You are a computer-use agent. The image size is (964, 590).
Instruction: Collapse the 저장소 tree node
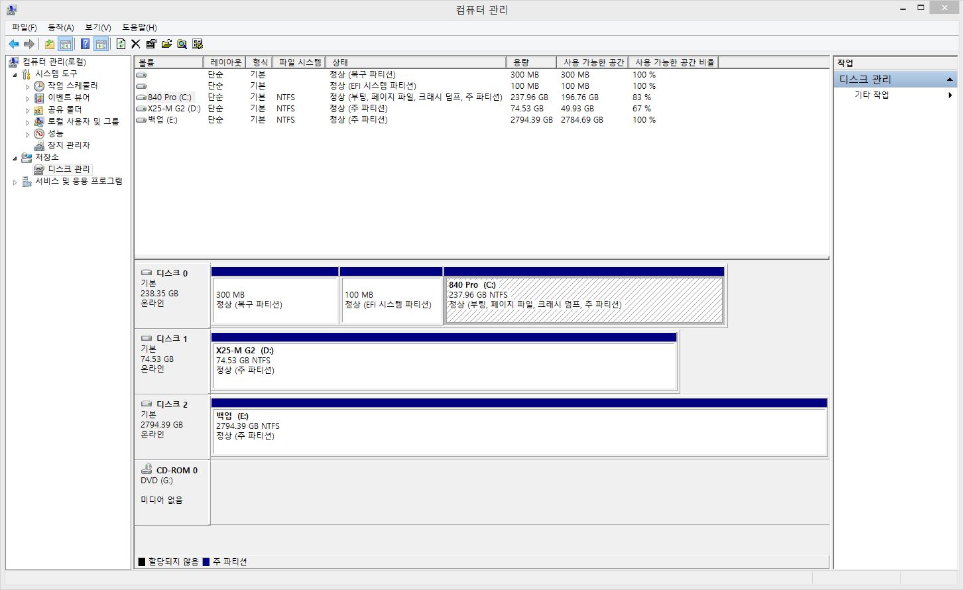(x=15, y=158)
